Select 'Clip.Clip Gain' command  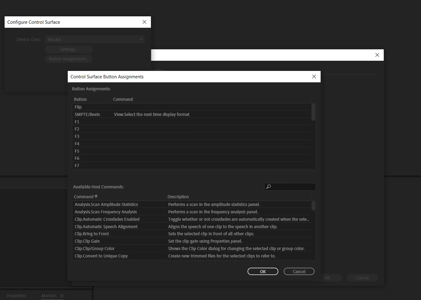[87, 241]
